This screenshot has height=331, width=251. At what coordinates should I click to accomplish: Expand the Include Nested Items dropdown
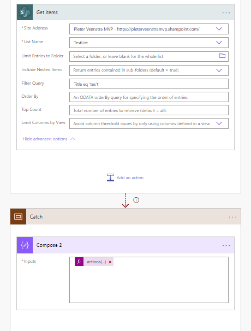point(219,70)
